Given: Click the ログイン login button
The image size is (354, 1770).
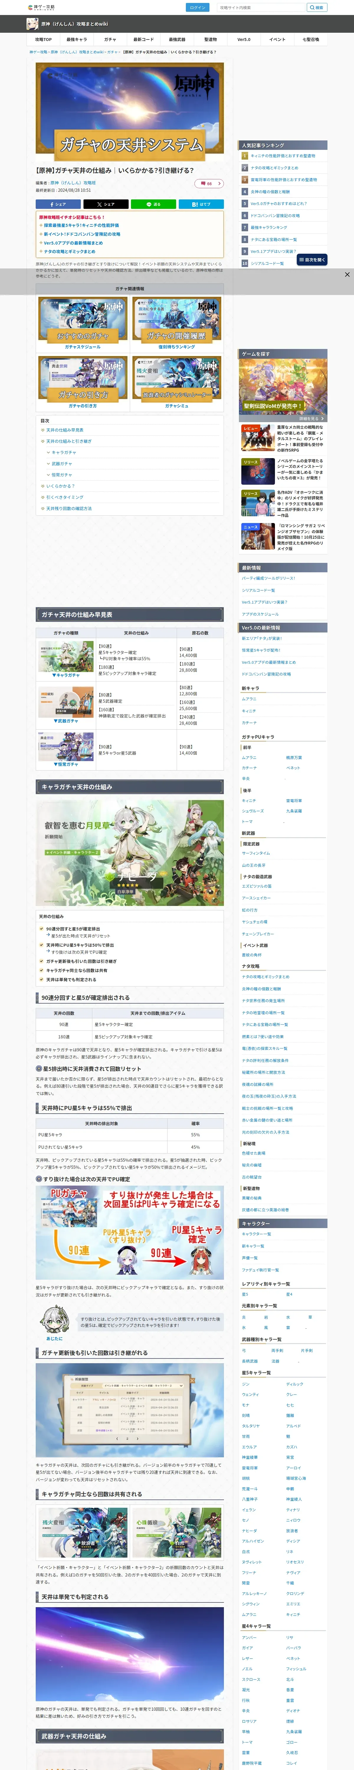Looking at the screenshot, I should pos(197,8).
